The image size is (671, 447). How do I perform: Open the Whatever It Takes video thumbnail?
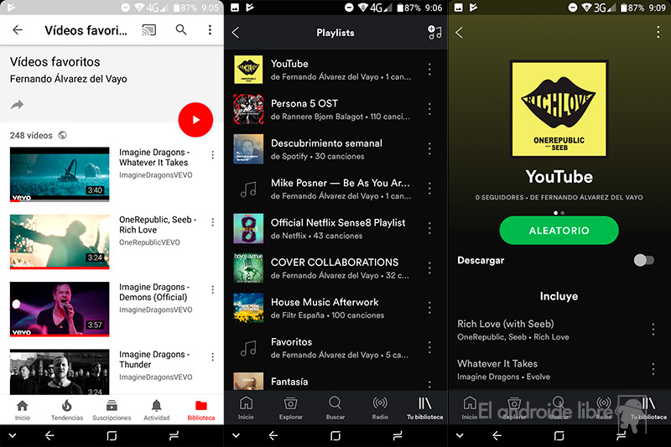point(60,174)
